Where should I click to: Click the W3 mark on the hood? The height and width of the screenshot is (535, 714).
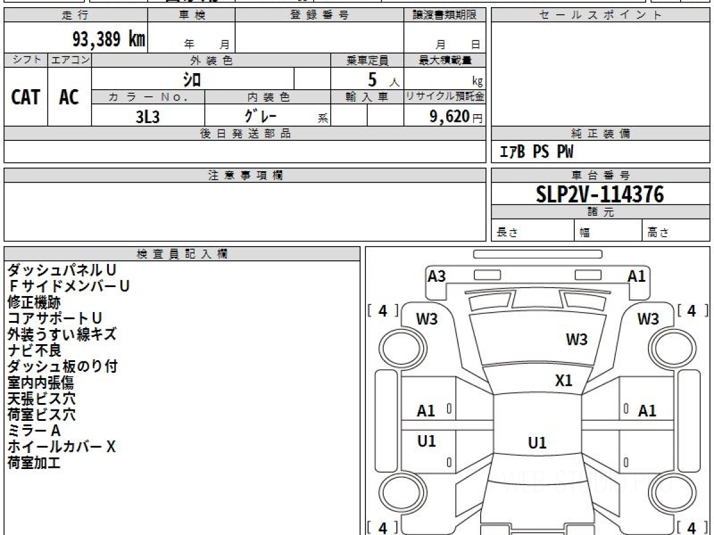(577, 339)
